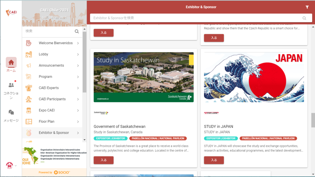Click the OUI IOHE organization logo
Screen dimensions: 315x177
tap(30, 156)
